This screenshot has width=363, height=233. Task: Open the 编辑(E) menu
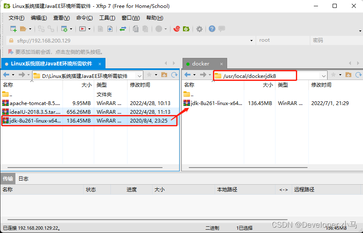(x=39, y=18)
